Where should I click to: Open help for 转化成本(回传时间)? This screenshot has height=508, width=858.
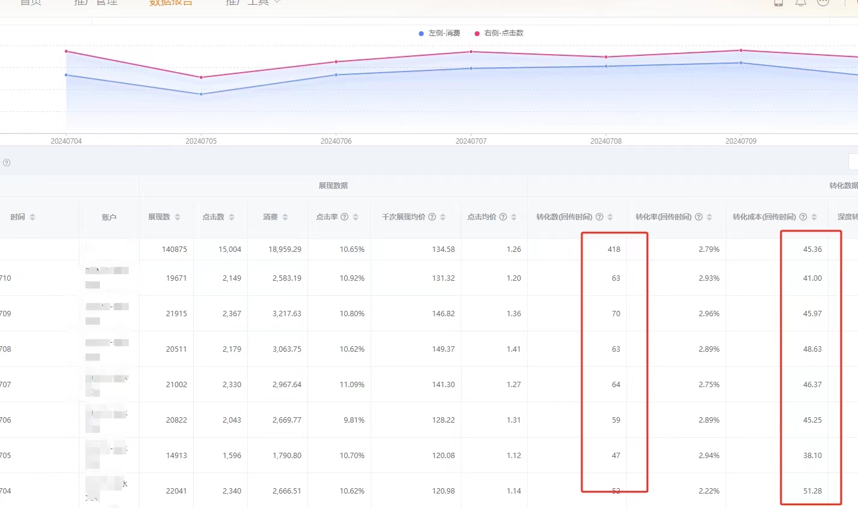[x=803, y=217]
